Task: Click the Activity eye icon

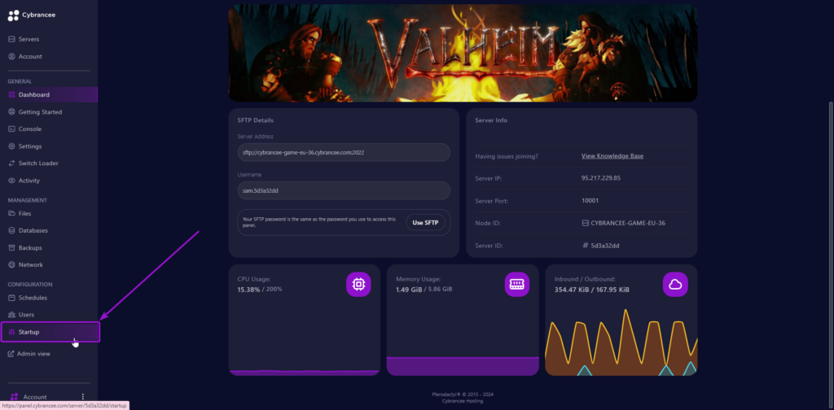Action: (x=12, y=181)
